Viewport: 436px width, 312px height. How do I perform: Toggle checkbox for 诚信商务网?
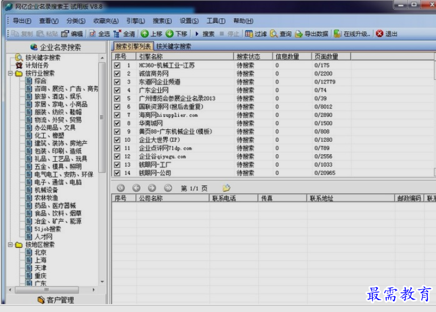(117, 74)
